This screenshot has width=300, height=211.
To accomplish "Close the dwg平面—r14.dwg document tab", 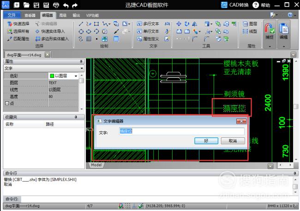I will [48, 55].
